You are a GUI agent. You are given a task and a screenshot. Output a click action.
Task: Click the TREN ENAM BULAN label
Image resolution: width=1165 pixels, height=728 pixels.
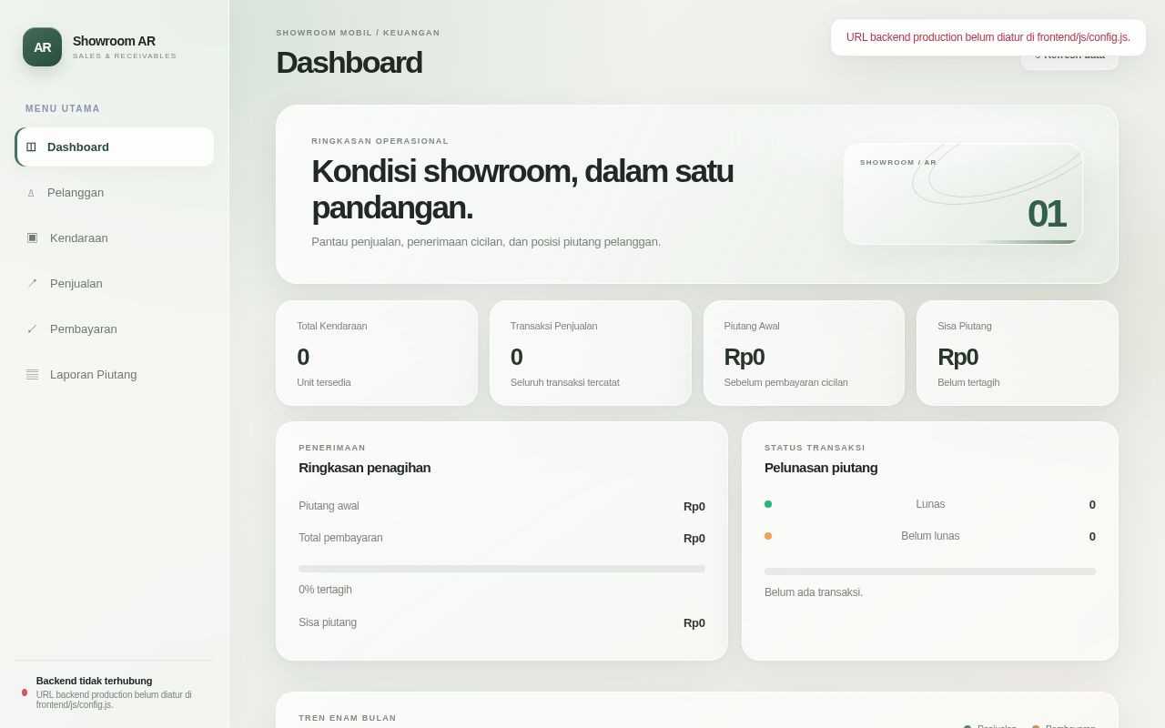348,718
